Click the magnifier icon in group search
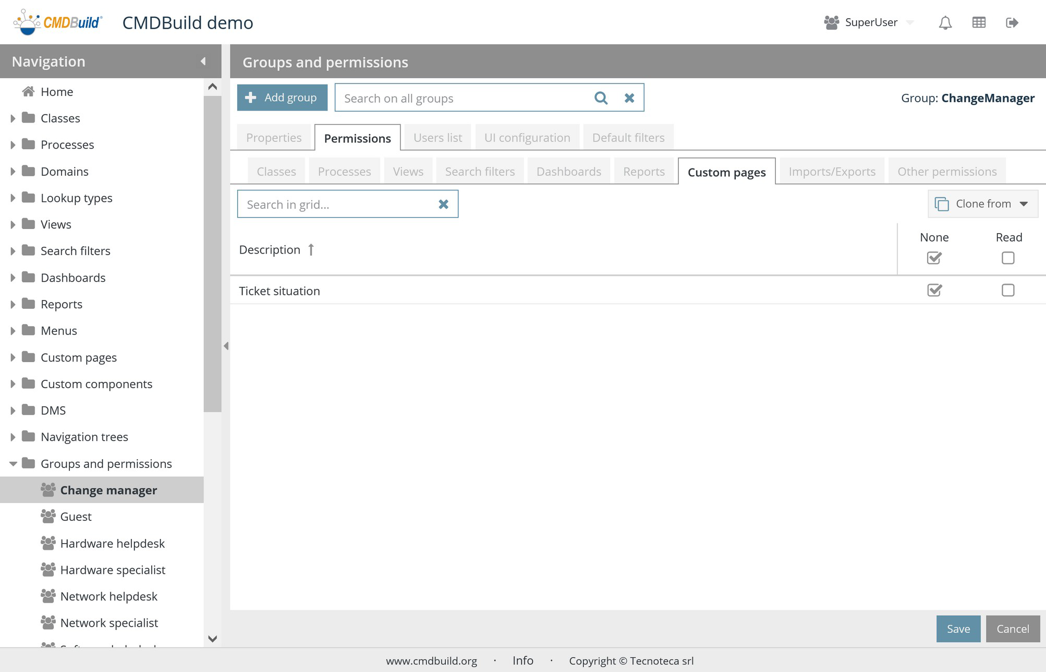The height and width of the screenshot is (672, 1046). point(601,98)
